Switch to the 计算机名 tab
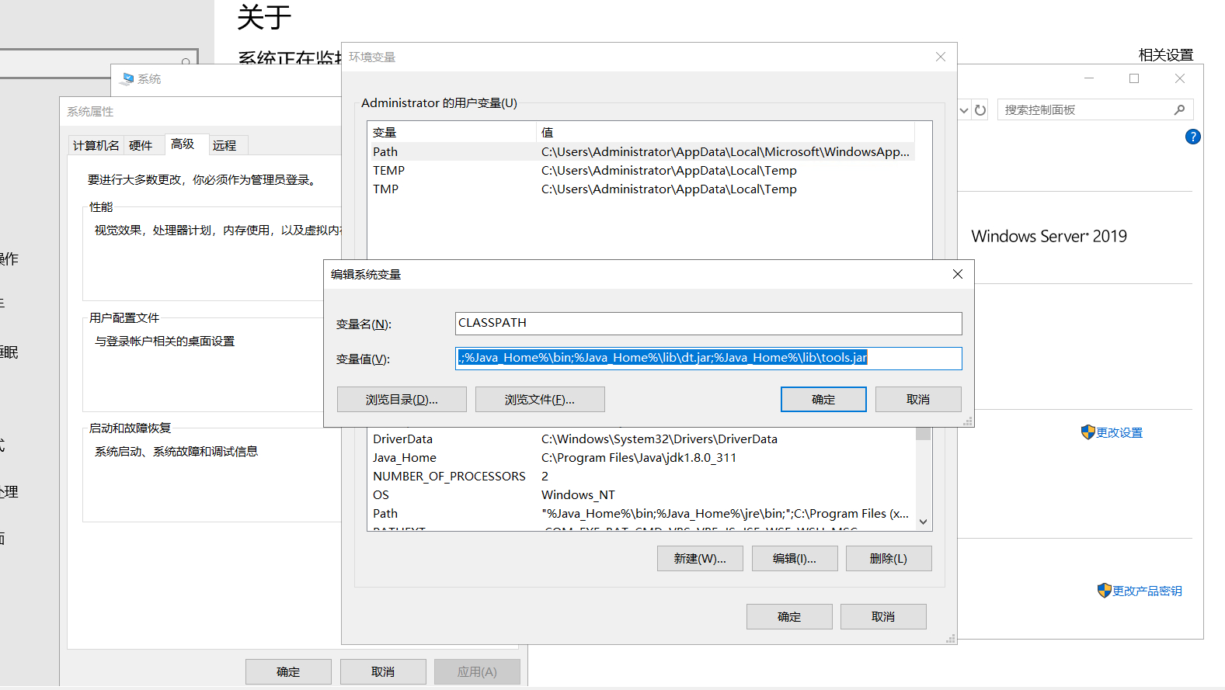1225x690 pixels. pos(96,145)
